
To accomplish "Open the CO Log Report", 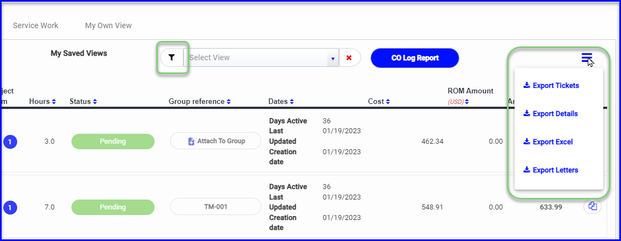I will pos(415,58).
